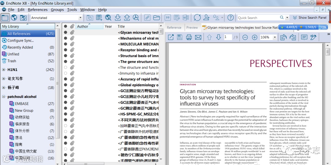Open Quick Search options dropdown arrow
This screenshot has height=165, width=331.
pyautogui.click(x=287, y=18)
